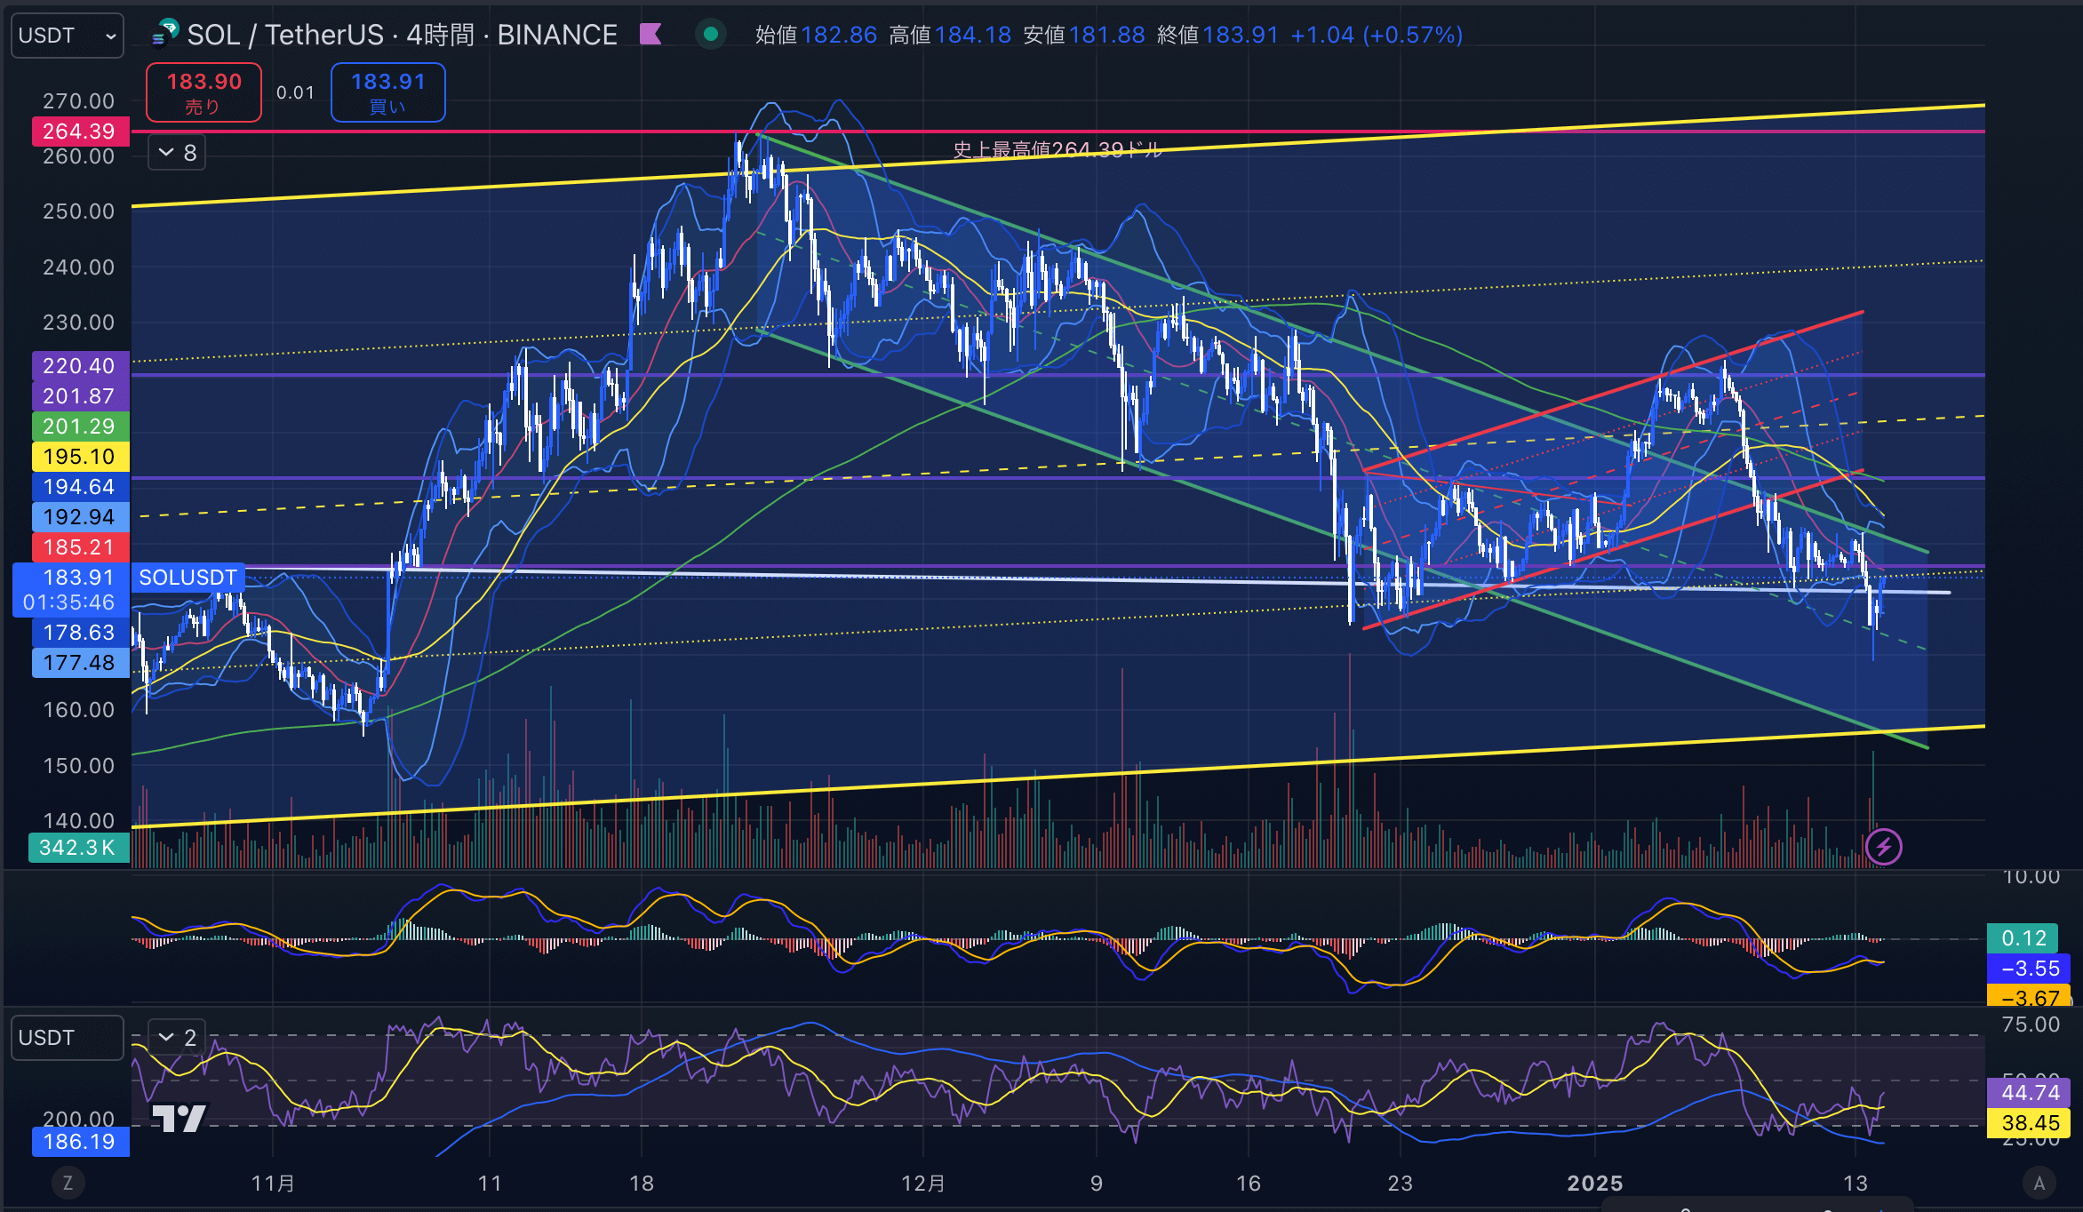The height and width of the screenshot is (1212, 2083).
Task: Select the 194.64 blue price label
Action: 80,487
